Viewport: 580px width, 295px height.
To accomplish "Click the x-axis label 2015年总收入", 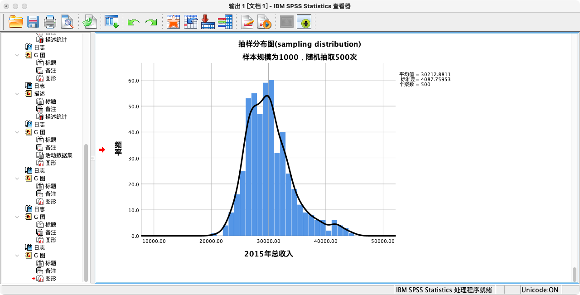I will click(x=269, y=254).
